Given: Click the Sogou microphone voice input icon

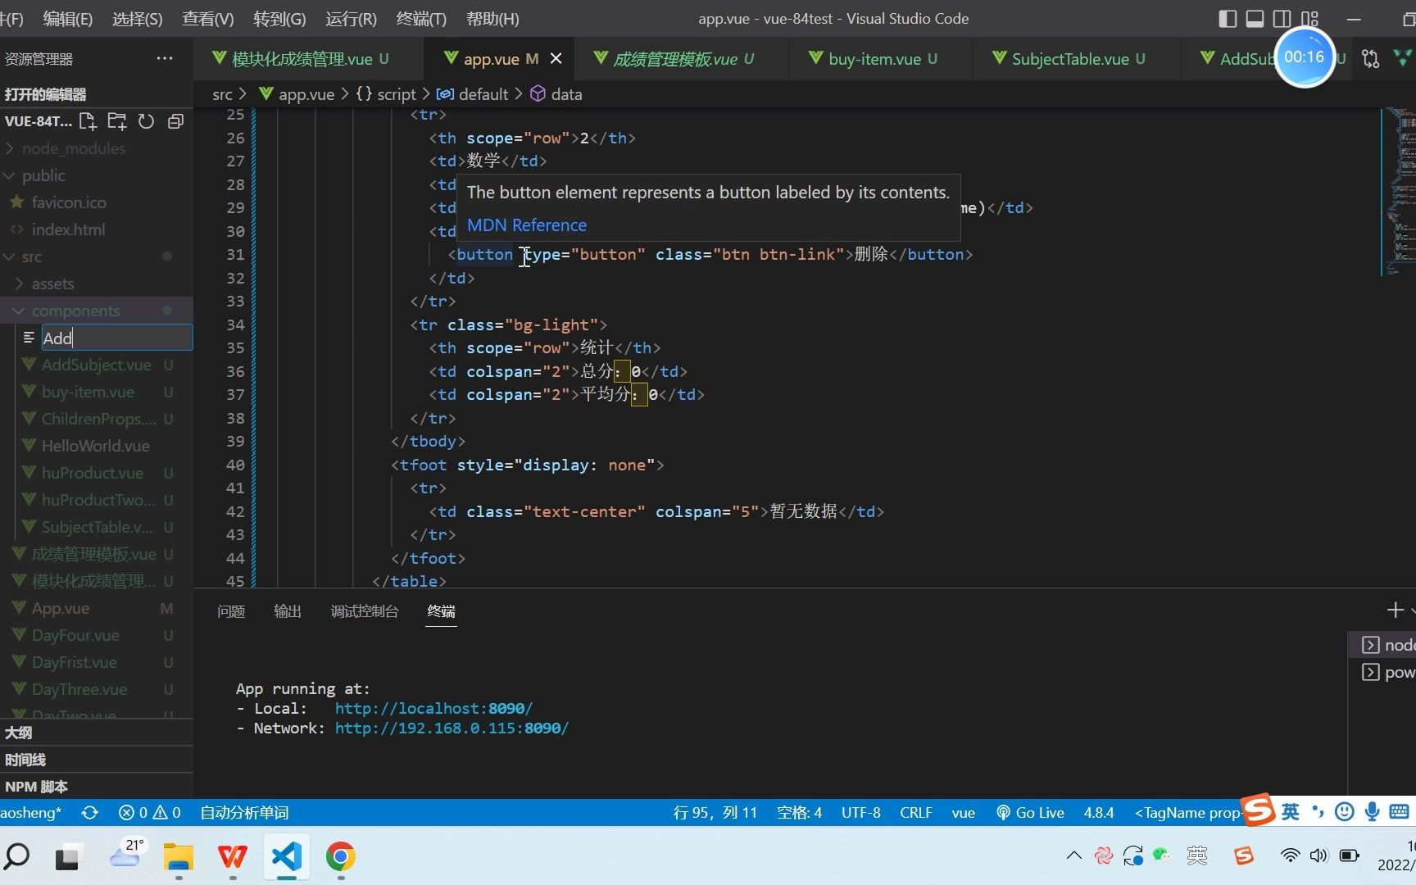Looking at the screenshot, I should coord(1372,811).
